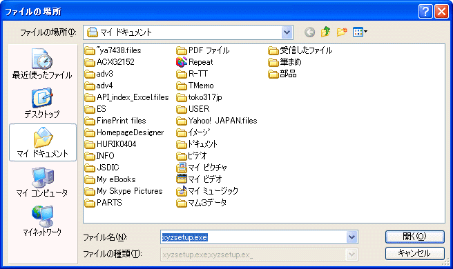This screenshot has height=269, width=453.
Task: Click the 開く(O) button
Action: click(414, 237)
